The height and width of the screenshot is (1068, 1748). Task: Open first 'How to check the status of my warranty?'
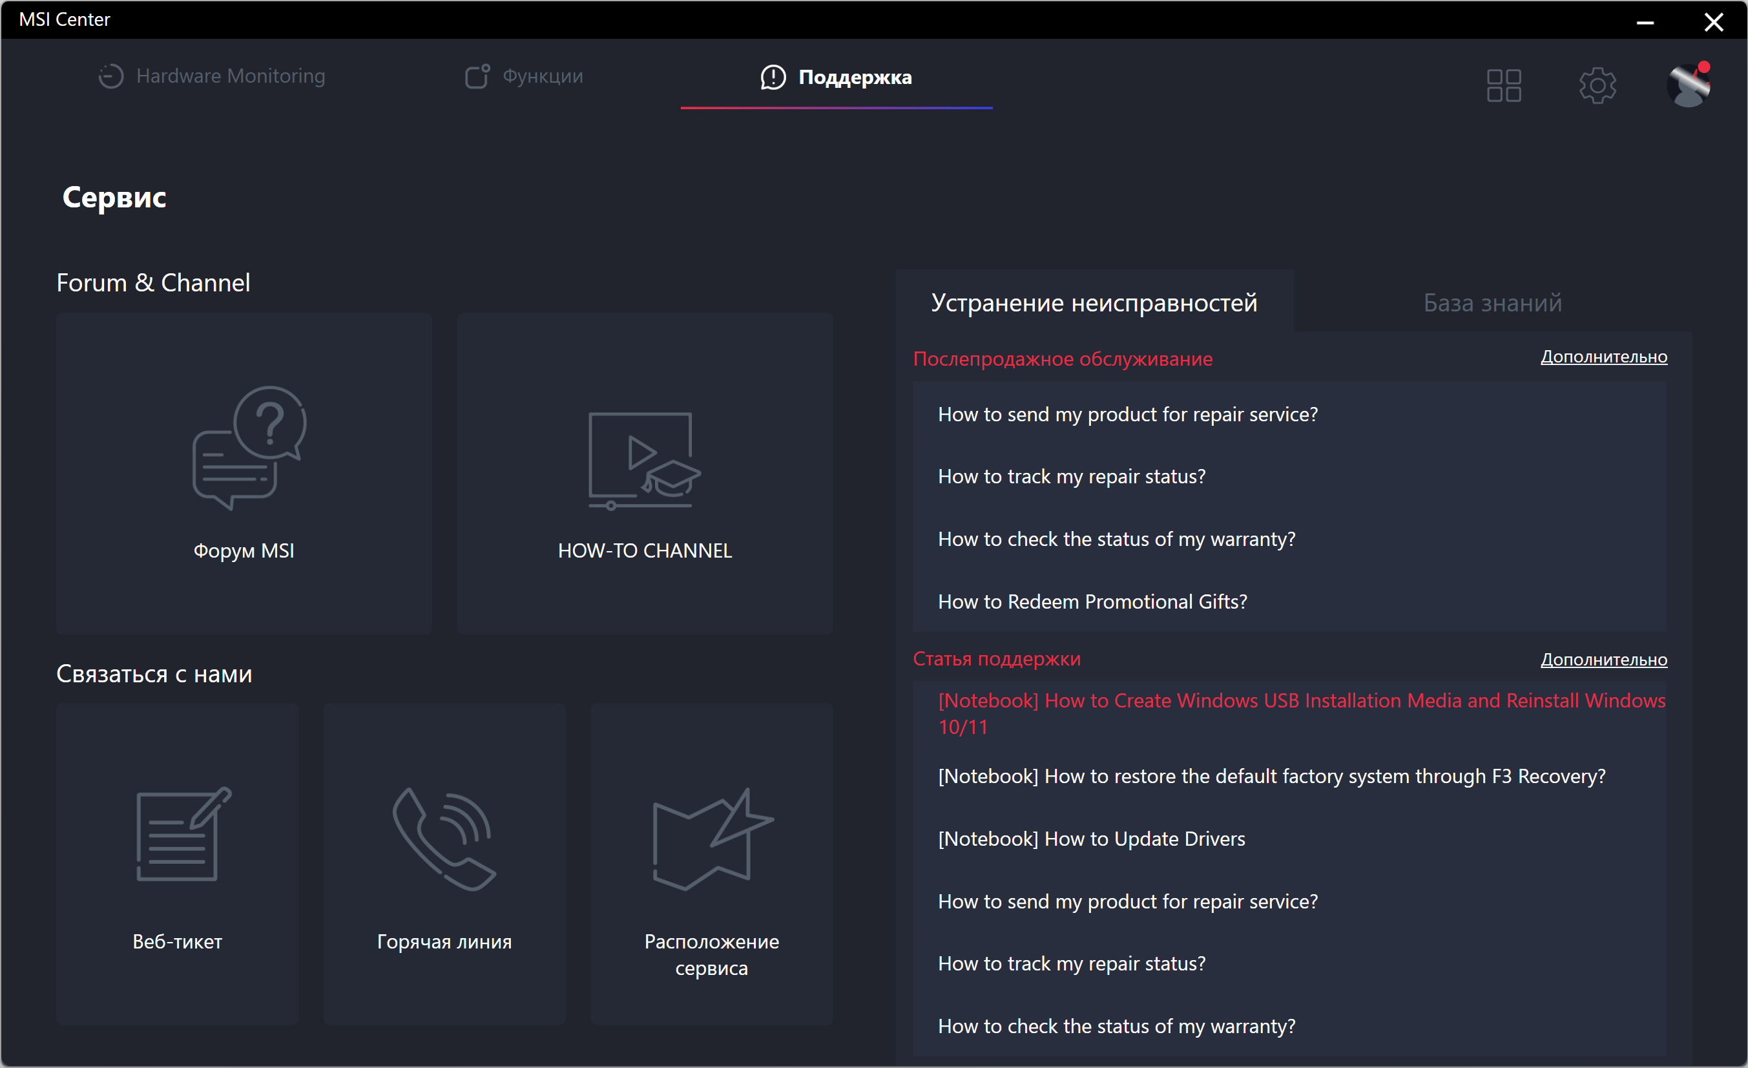pyautogui.click(x=1117, y=539)
